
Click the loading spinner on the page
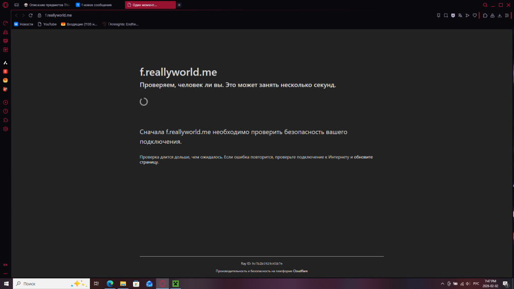(x=143, y=102)
